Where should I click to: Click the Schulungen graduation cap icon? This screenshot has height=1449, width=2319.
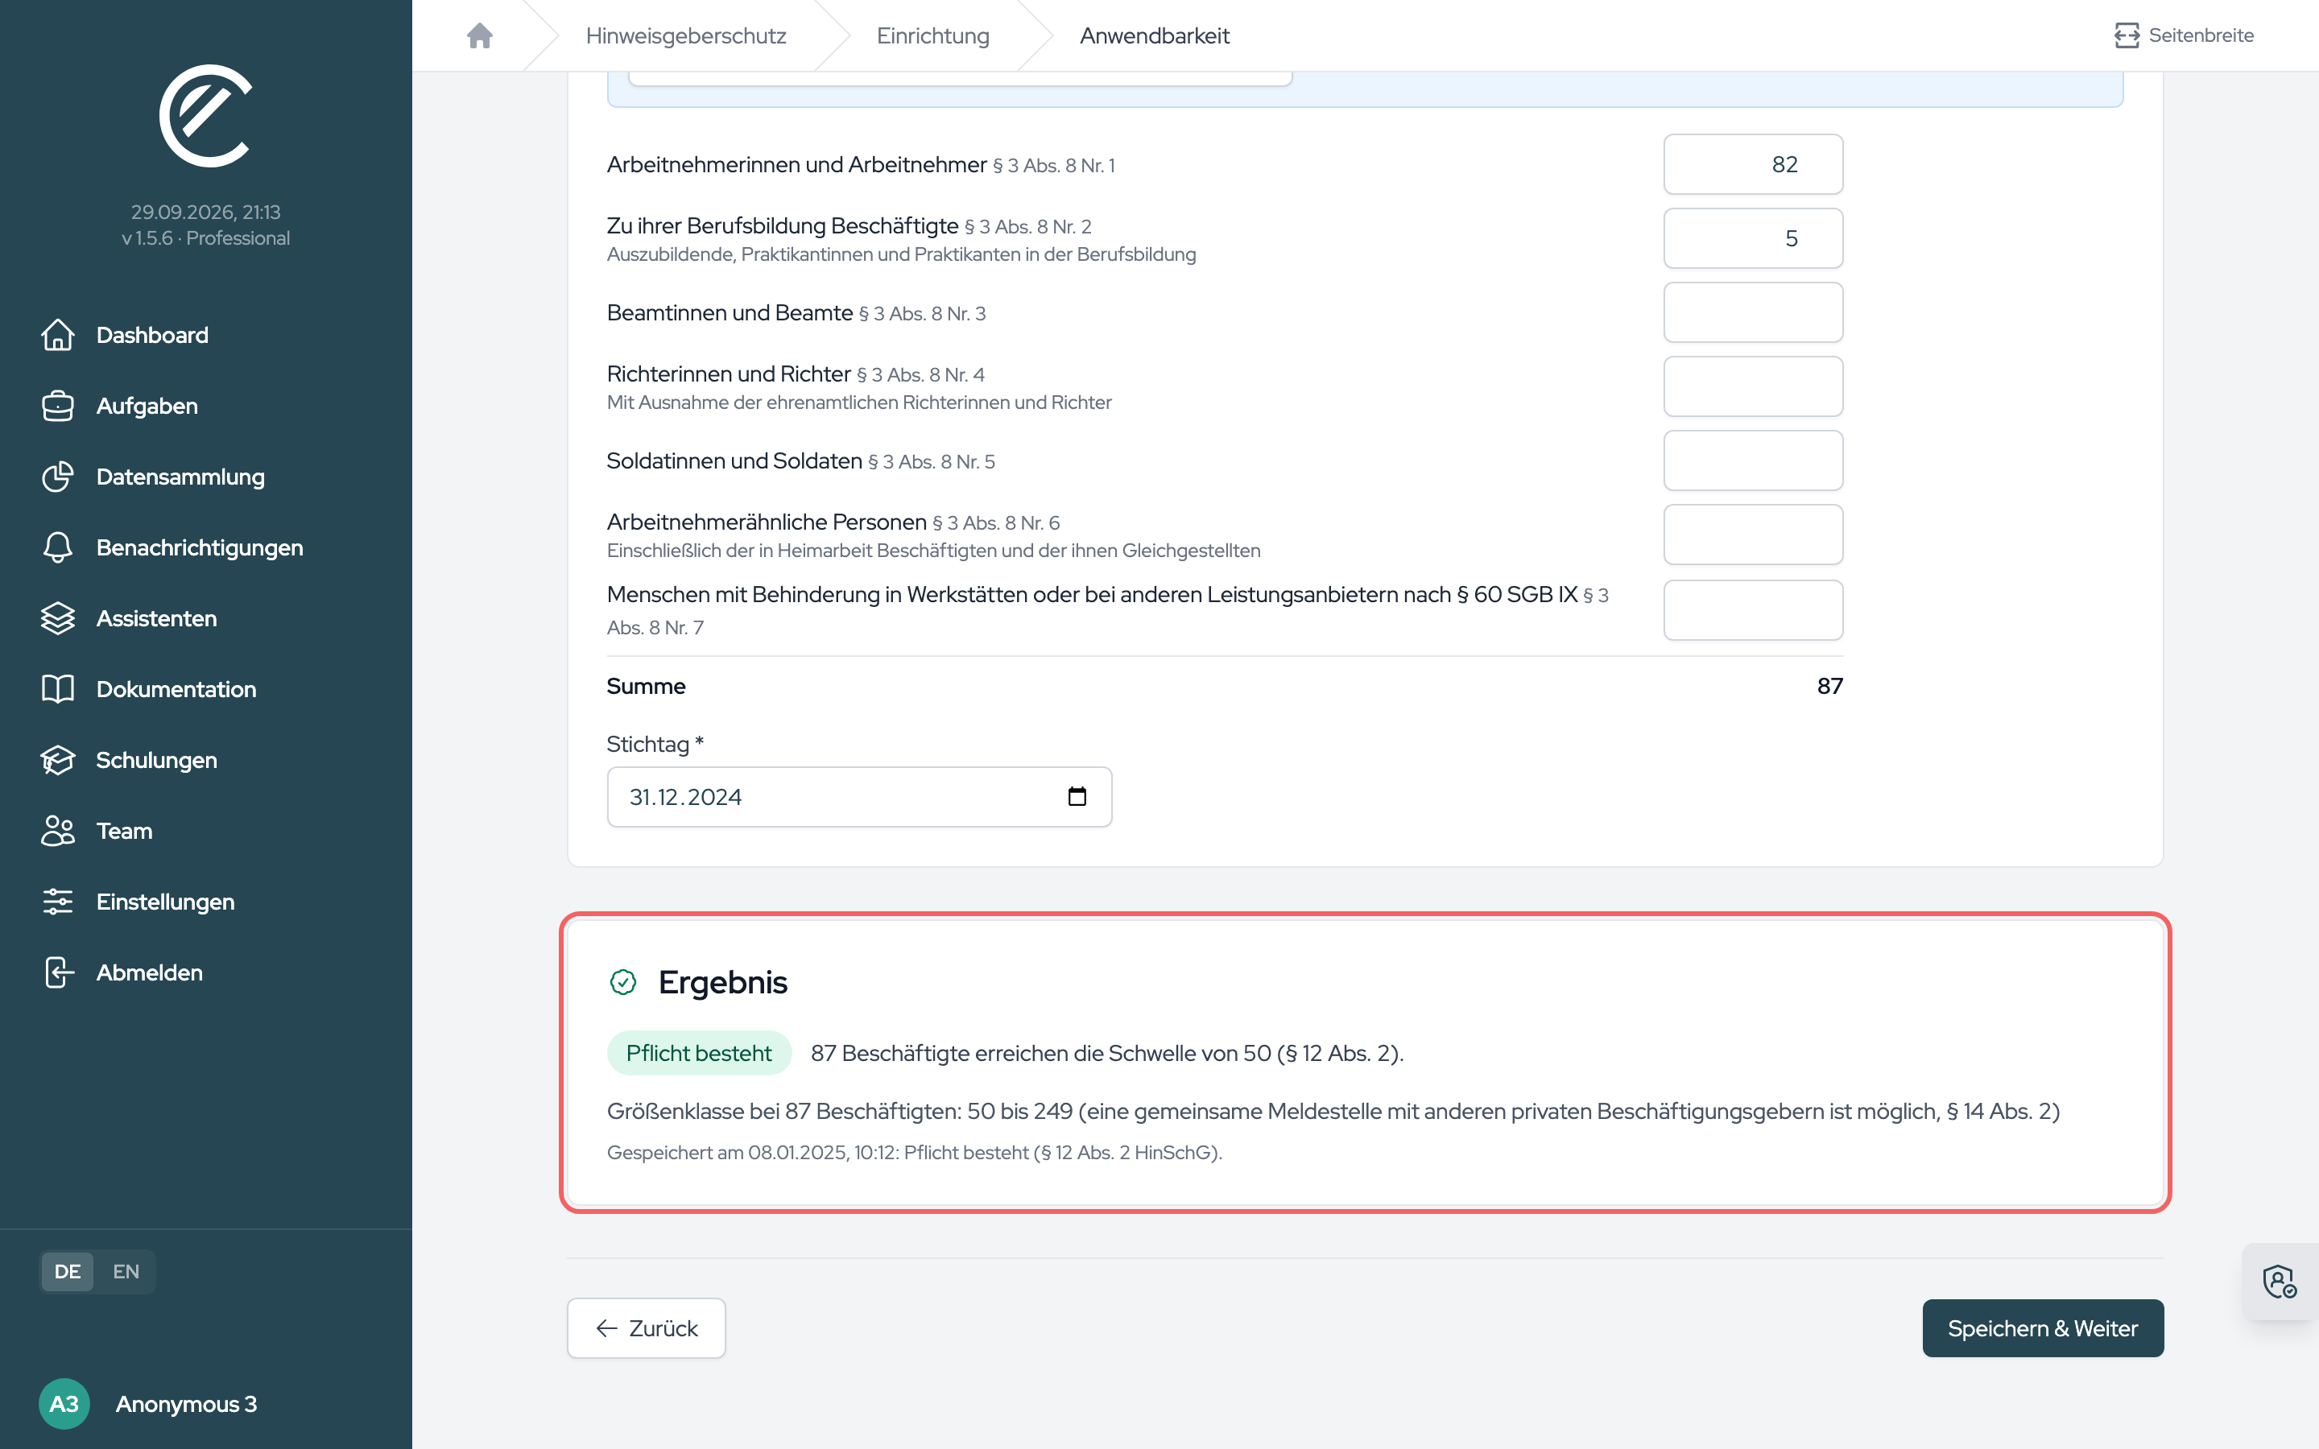57,760
